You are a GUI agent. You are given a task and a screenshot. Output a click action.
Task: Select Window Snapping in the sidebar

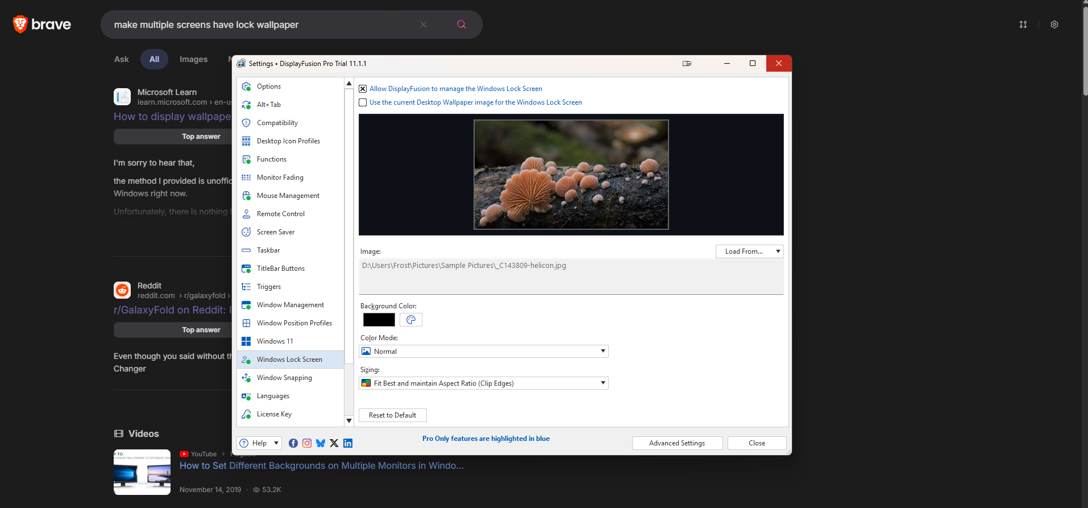click(284, 378)
